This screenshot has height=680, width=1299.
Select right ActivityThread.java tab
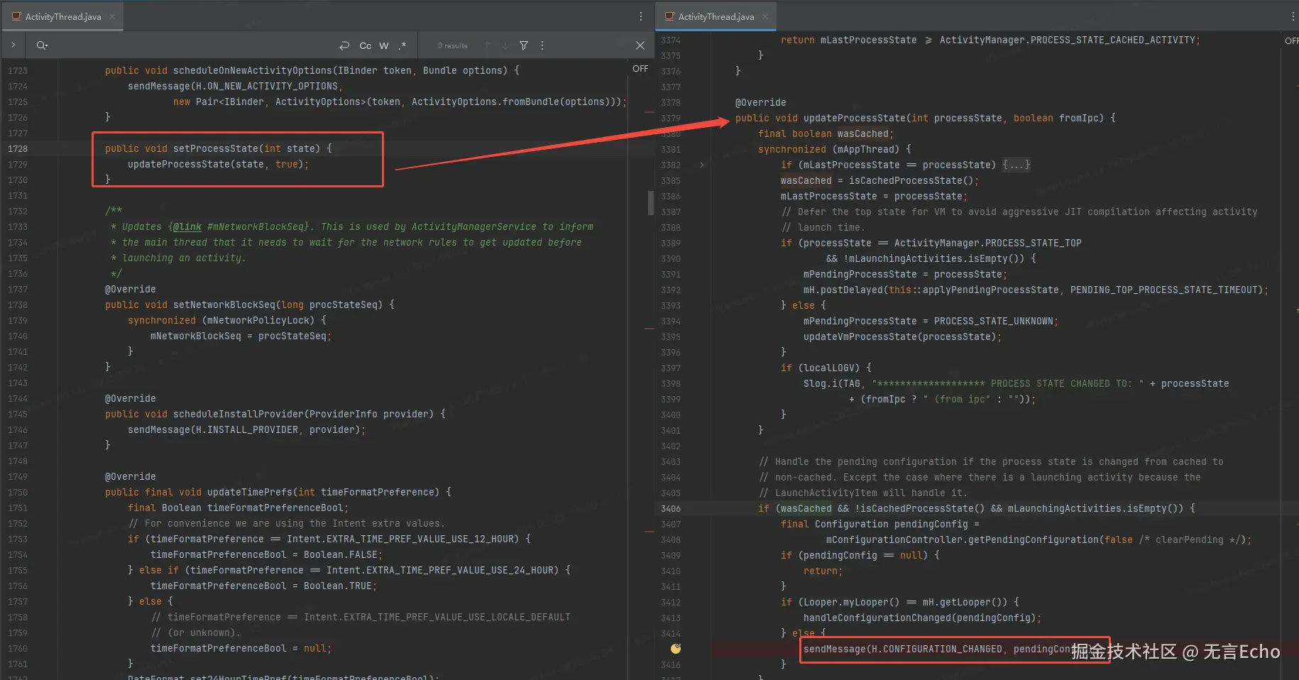point(716,16)
